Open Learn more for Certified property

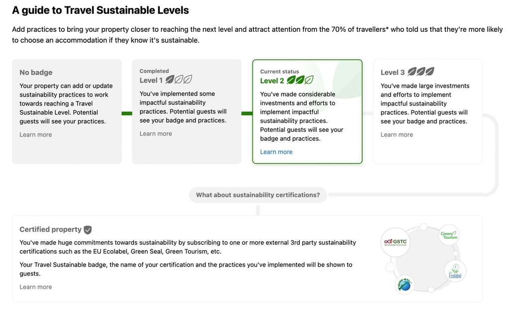(36, 287)
